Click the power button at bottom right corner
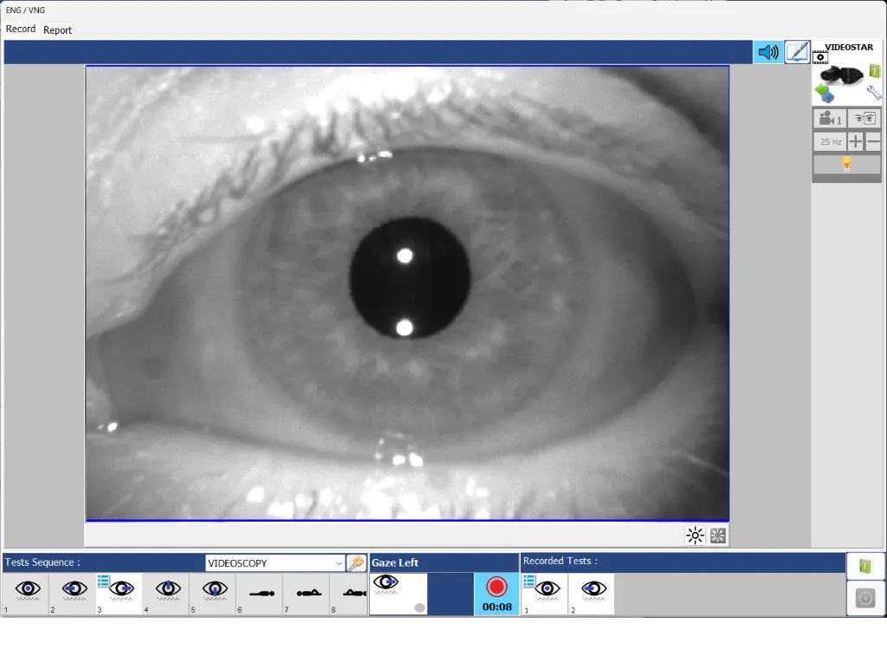 (x=864, y=597)
